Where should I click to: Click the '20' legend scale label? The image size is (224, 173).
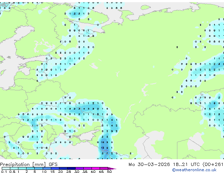[60, 172]
